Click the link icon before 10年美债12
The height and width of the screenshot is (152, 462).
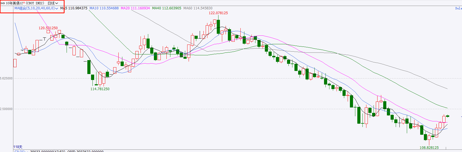(3, 3)
